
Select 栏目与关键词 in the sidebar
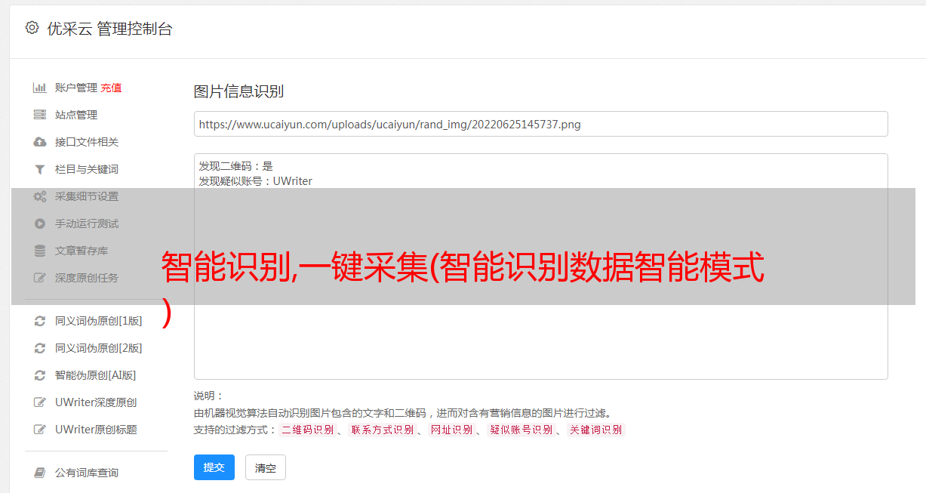(x=87, y=169)
